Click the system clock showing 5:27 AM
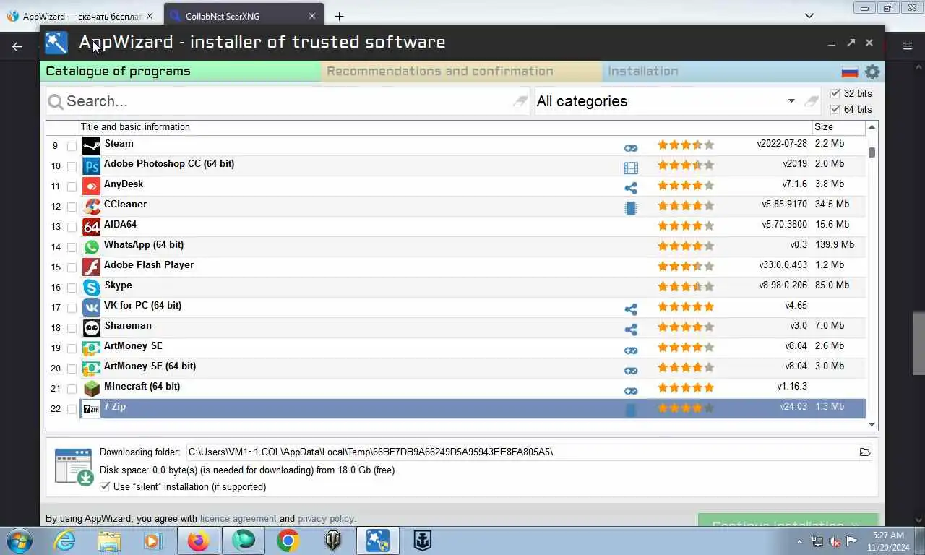This screenshot has width=925, height=555. coord(888,535)
